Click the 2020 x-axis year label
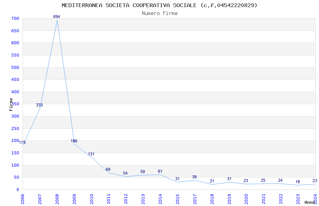 click(246, 199)
